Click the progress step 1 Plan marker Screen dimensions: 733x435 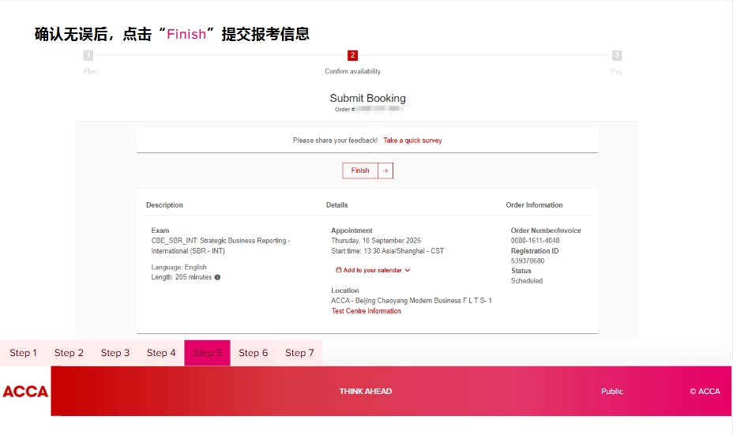coord(88,55)
